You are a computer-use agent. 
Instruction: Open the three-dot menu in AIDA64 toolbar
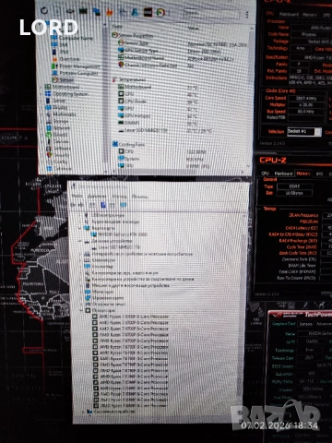[x=247, y=15]
